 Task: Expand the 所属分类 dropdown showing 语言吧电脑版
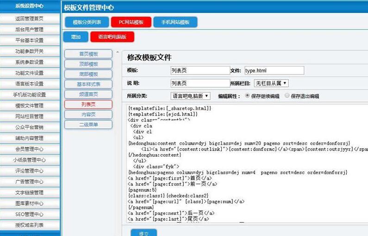[191, 96]
